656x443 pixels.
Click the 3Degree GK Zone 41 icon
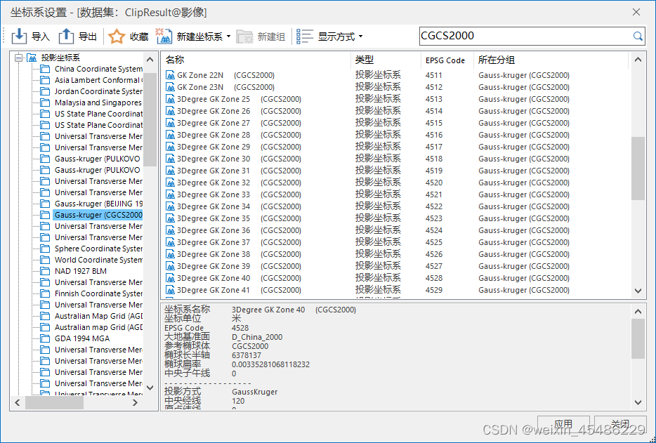point(170,290)
